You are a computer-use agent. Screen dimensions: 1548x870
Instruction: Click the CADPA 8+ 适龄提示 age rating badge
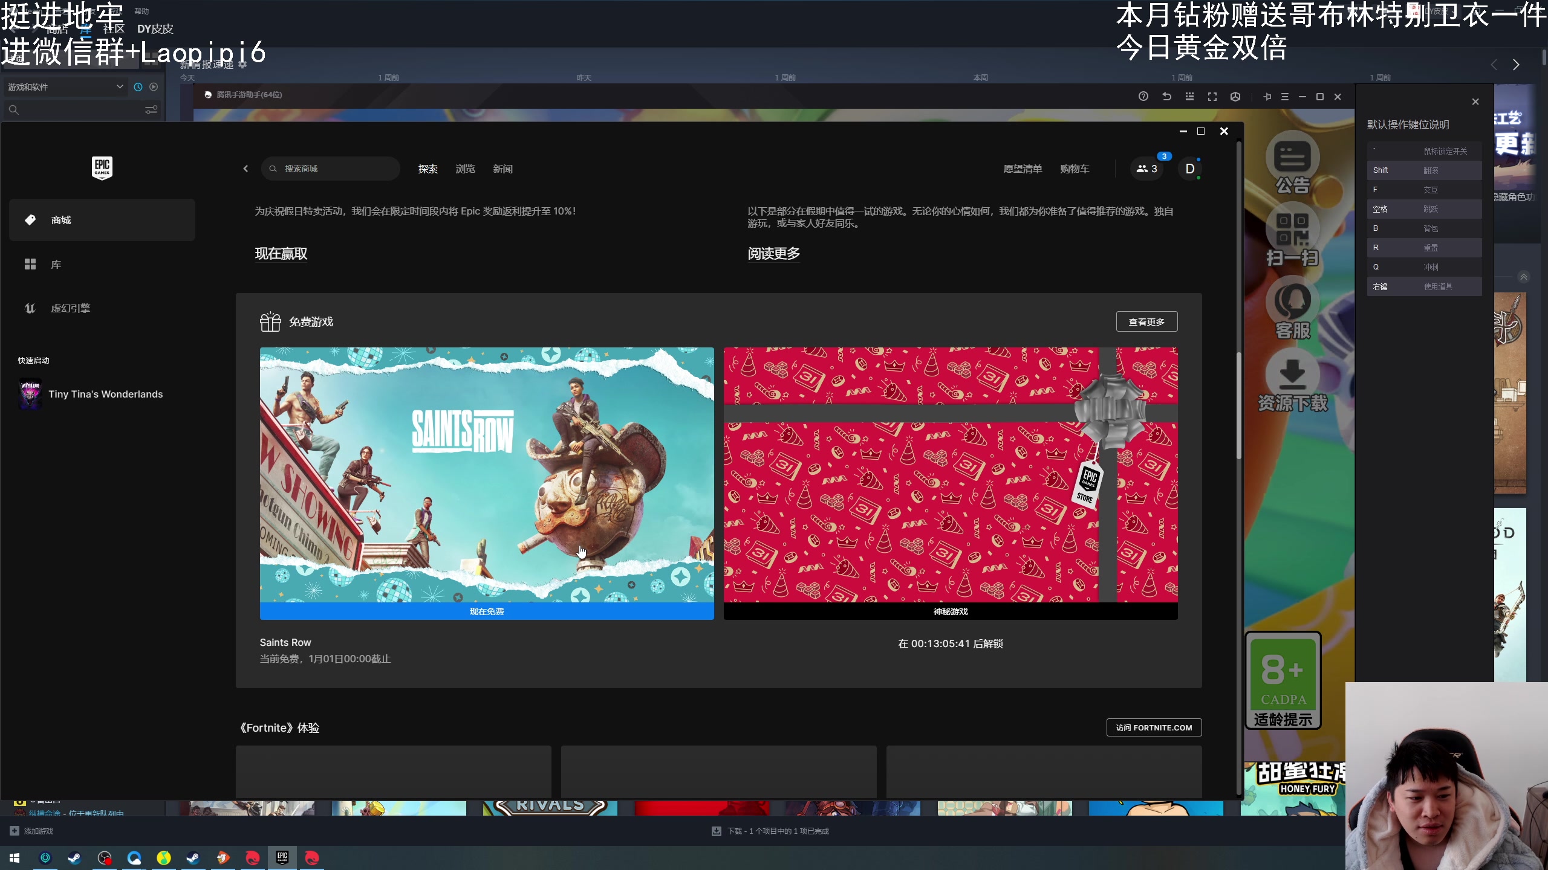coord(1283,681)
